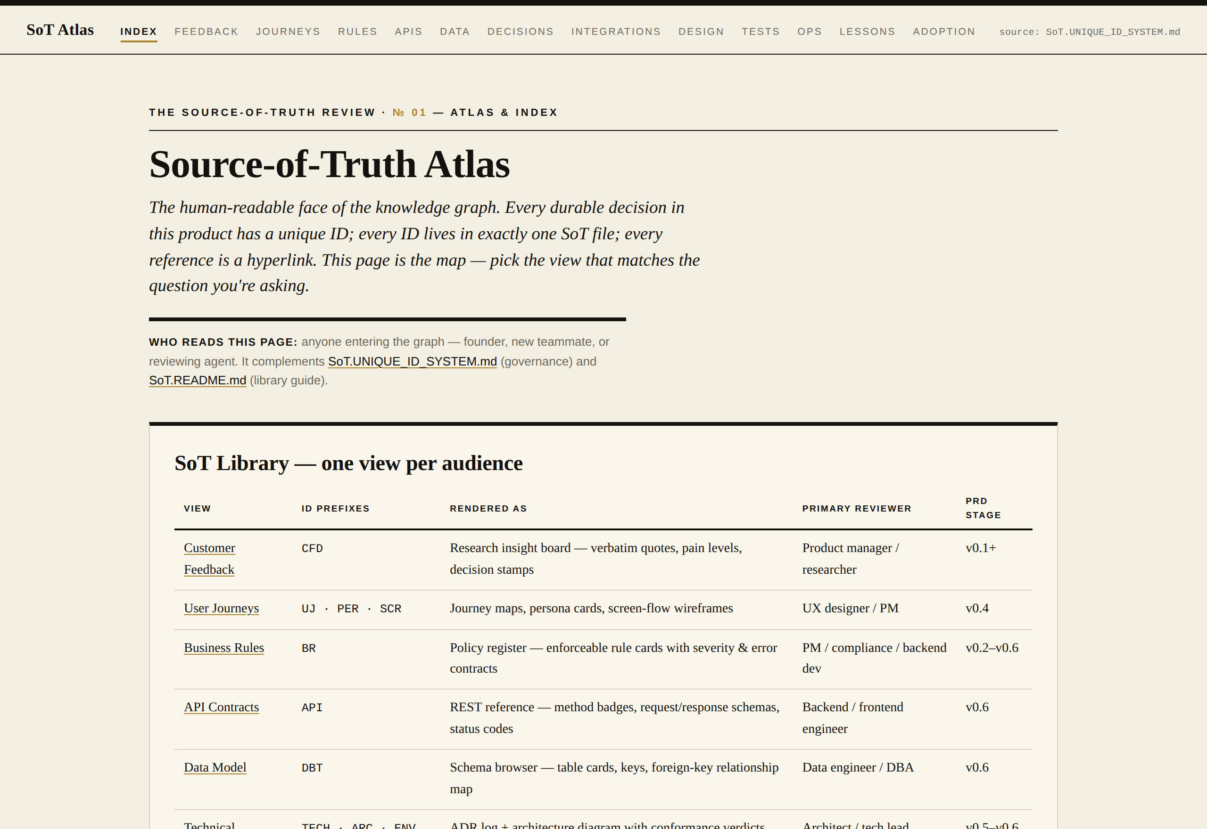Open the APIS nav item
This screenshot has width=1207, height=829.
click(x=409, y=32)
